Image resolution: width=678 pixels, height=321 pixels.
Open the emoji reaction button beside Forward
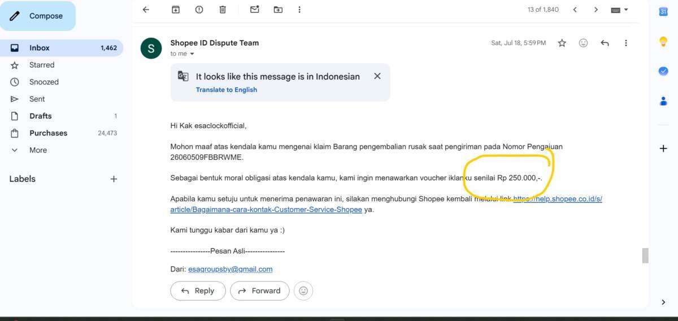303,291
